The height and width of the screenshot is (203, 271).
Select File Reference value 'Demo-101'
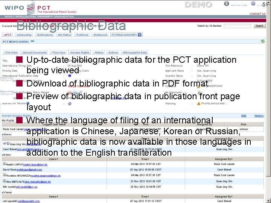coord(203,66)
